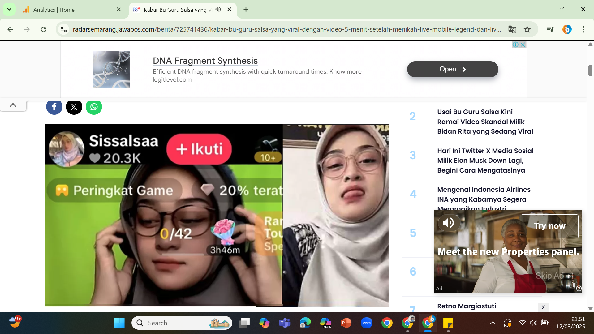Click Try now on video ad

549,226
